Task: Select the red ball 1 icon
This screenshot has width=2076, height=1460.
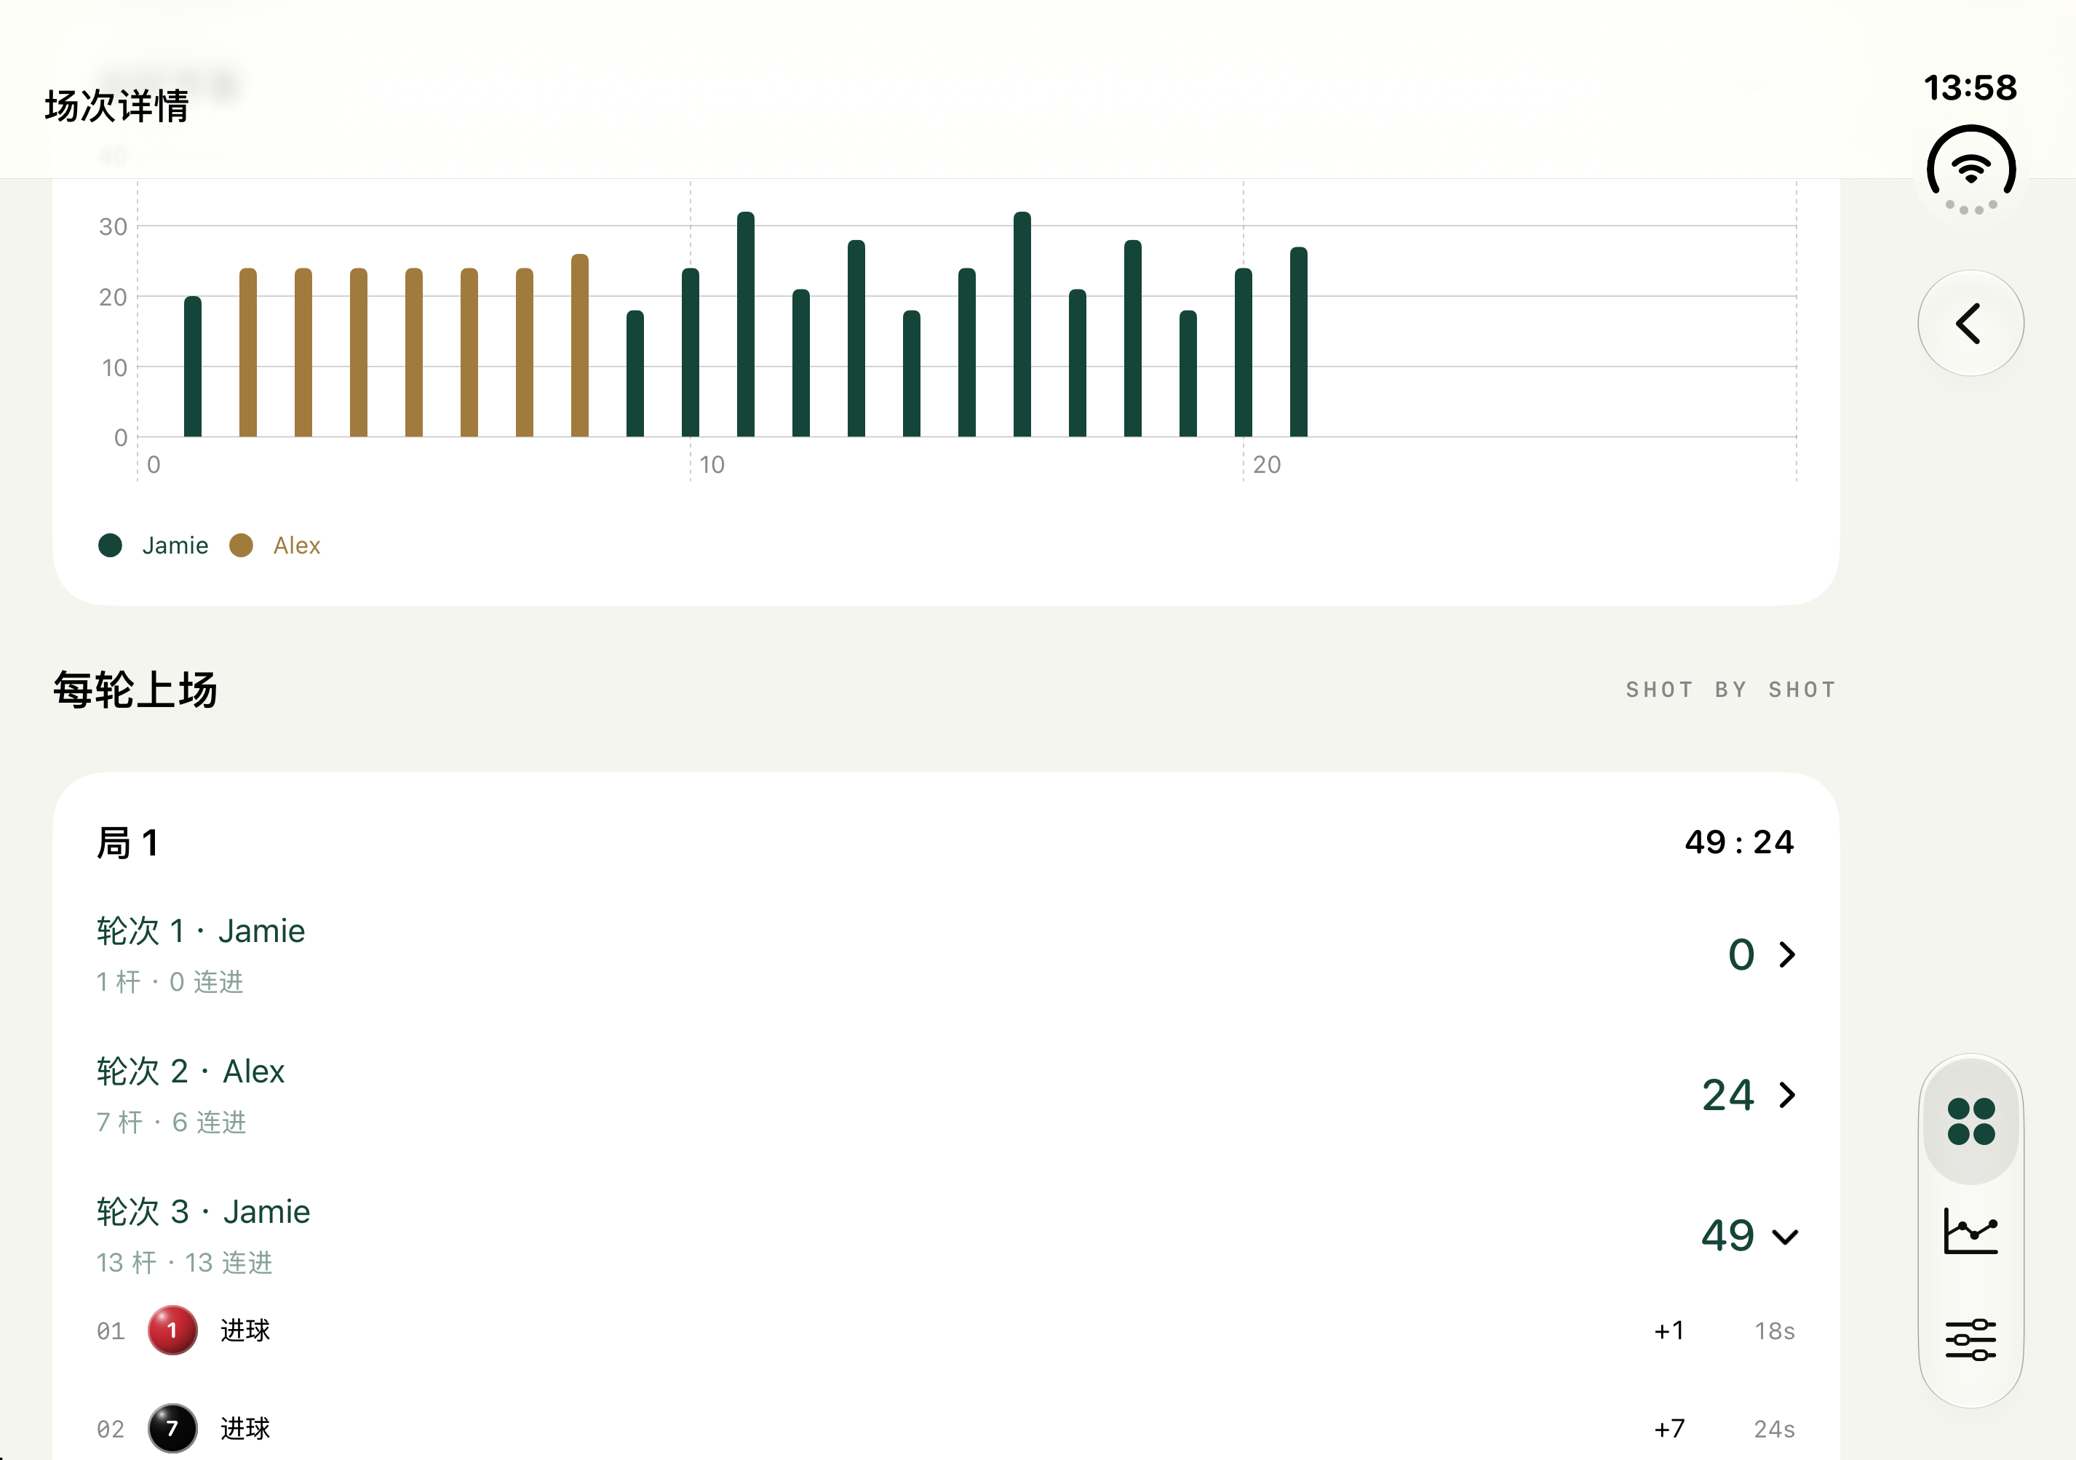Action: (172, 1330)
